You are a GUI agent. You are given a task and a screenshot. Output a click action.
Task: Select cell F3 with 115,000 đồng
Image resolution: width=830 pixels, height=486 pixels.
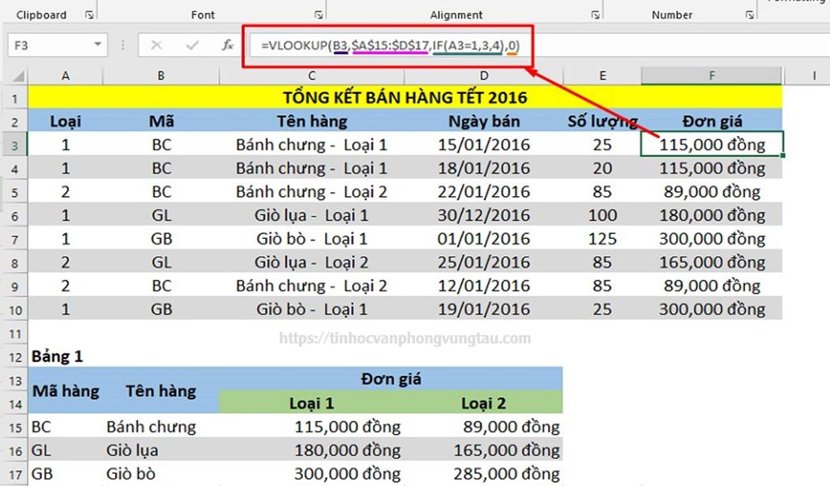[x=712, y=144]
